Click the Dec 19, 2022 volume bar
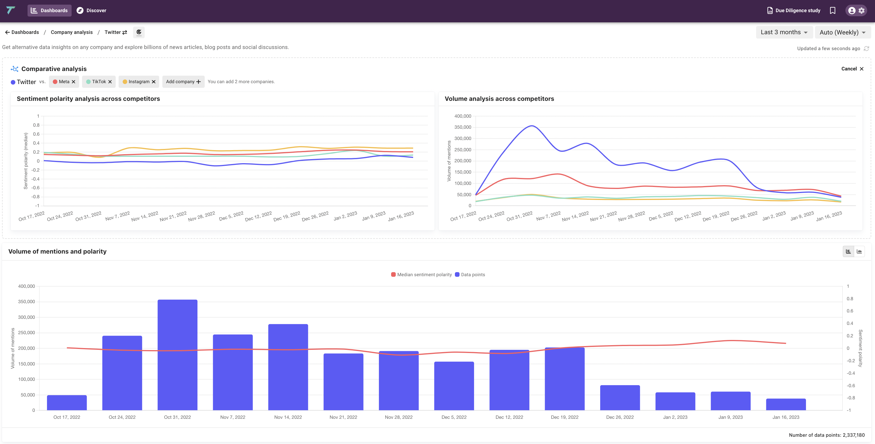This screenshot has height=444, width=875. [564, 379]
